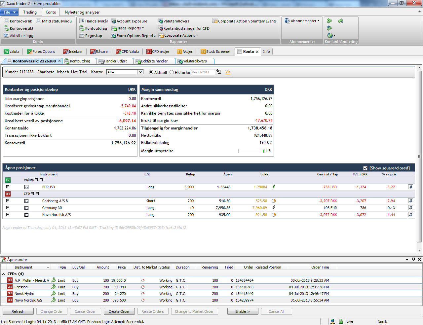Click the order status icon on the Ericsson row
423x325 pixels.
143,287
